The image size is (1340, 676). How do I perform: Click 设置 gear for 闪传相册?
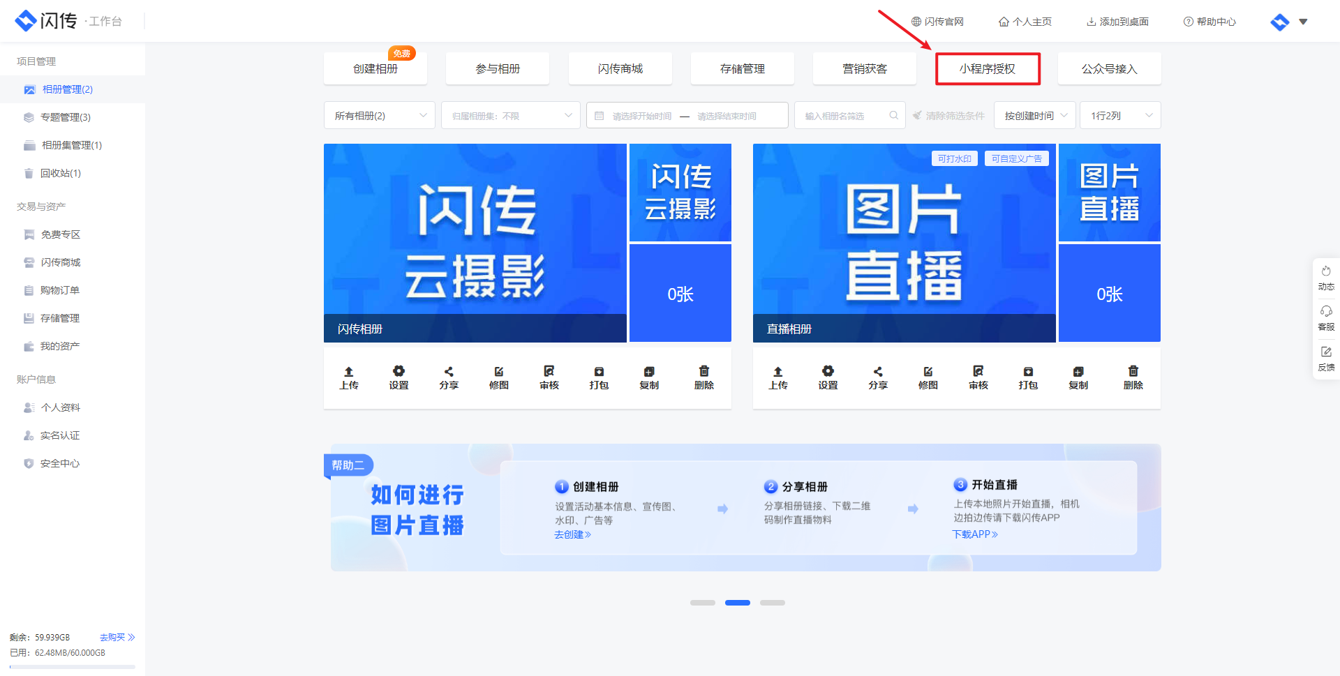(x=399, y=377)
